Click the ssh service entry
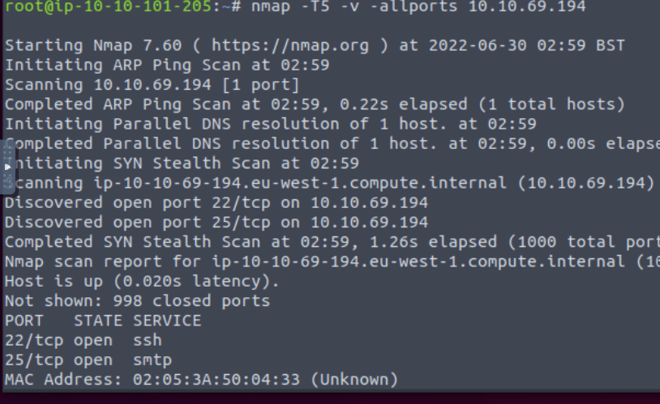This screenshot has width=660, height=404. 147,340
